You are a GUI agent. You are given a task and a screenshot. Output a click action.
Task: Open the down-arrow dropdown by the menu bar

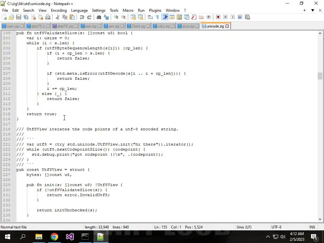(x=313, y=10)
